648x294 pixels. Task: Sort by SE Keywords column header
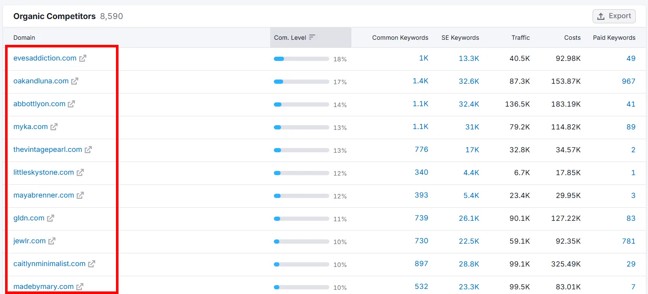pos(460,38)
